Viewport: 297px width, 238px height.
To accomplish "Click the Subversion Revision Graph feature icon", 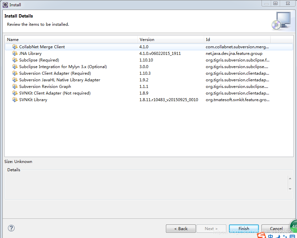I will [15, 87].
